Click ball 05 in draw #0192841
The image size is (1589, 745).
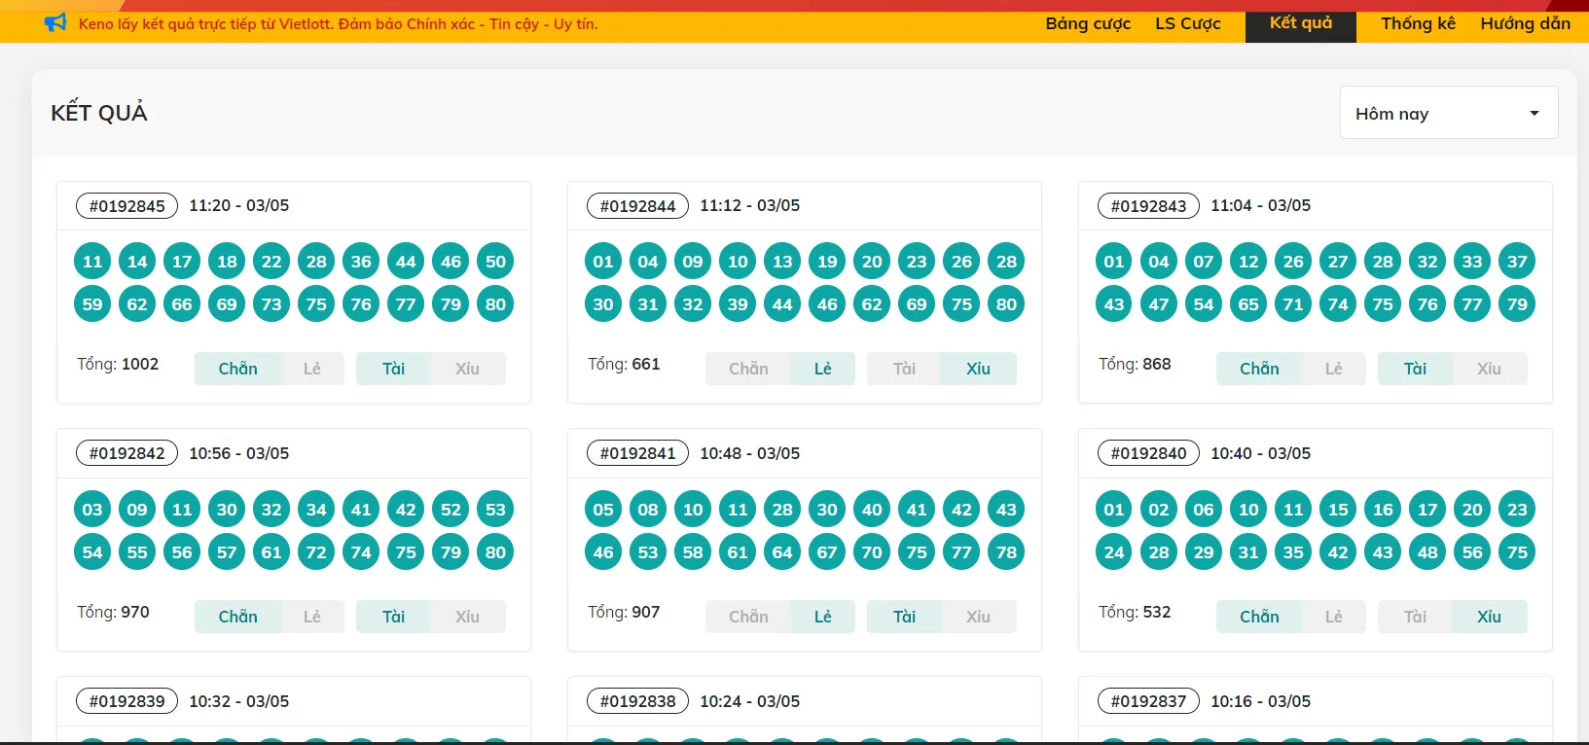603,509
